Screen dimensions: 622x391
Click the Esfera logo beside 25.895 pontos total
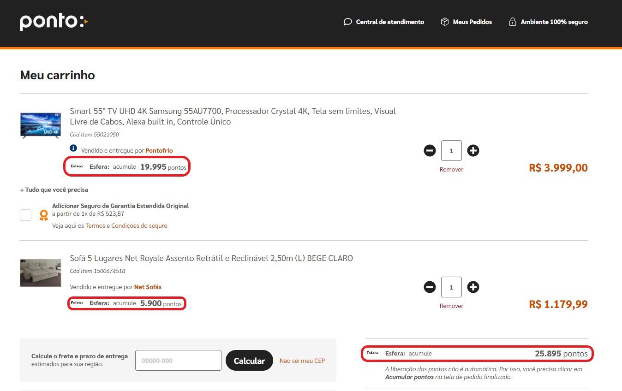click(372, 353)
